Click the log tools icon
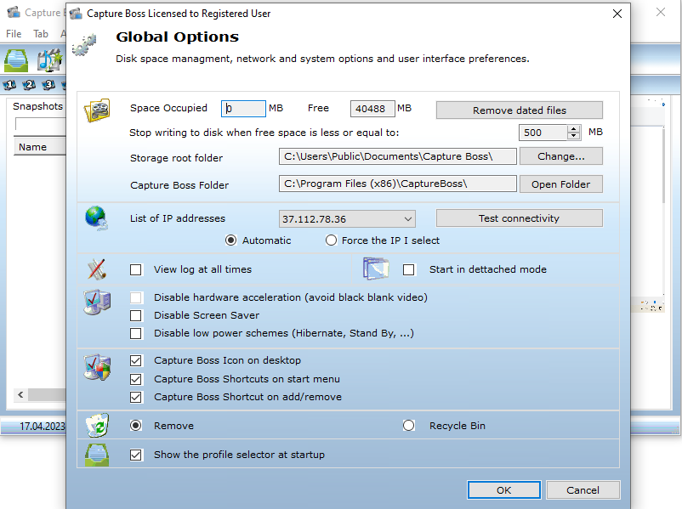Screen dimensions: 682x509 pos(97,269)
